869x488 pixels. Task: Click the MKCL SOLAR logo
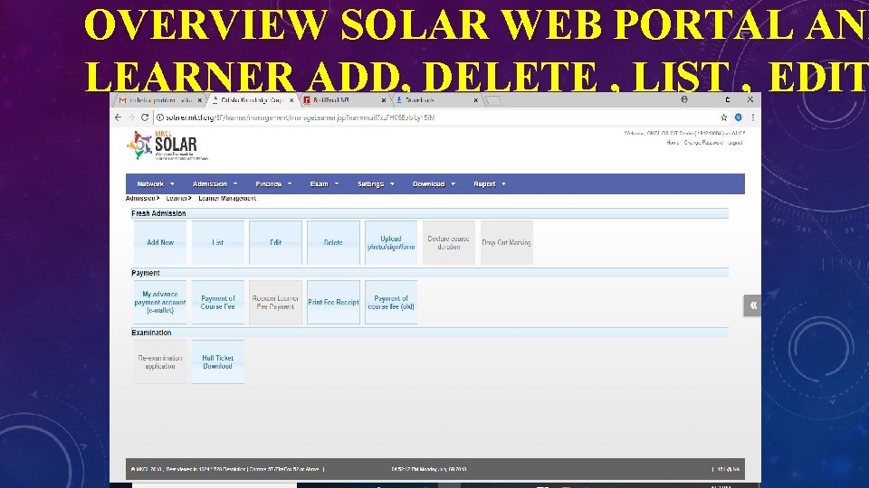coord(167,145)
